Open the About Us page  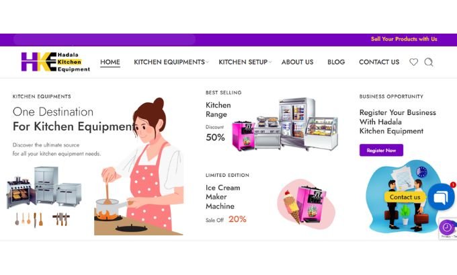click(297, 62)
